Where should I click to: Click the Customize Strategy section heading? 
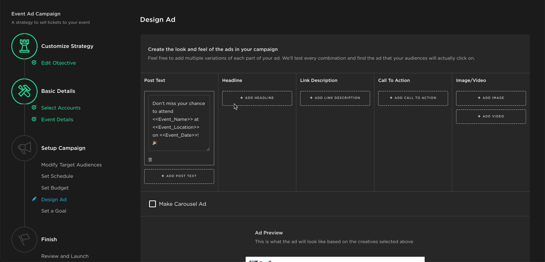coord(67,46)
